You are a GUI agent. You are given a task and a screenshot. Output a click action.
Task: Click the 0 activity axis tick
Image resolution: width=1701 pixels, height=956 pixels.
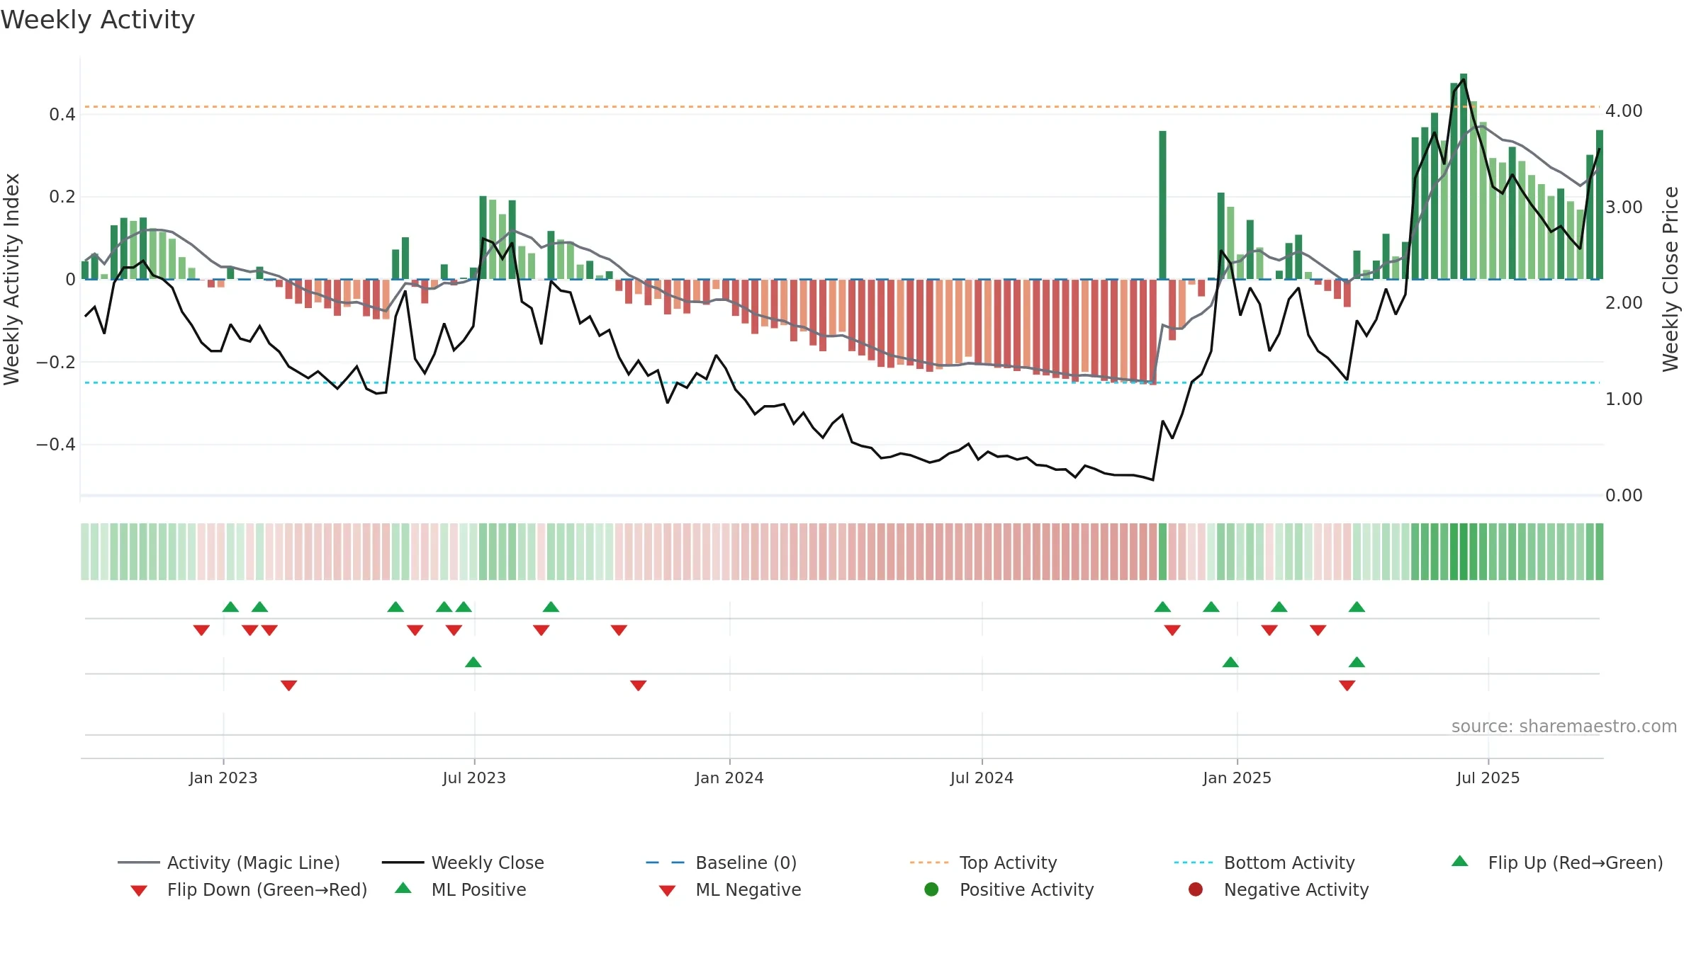point(71,279)
